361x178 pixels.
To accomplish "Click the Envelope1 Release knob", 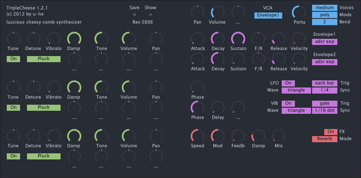I will pos(279,38).
